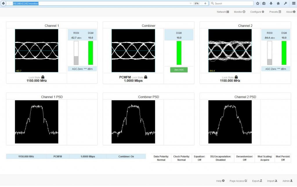Screen dimensions: 297x187
Task: Click the Channel 1 RSSI level bar
Action: (76, 53)
